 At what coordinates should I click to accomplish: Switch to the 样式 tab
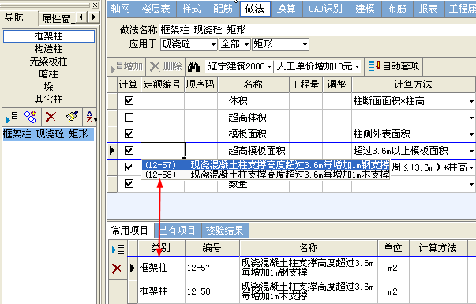[x=192, y=8]
